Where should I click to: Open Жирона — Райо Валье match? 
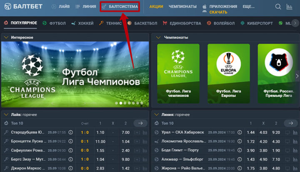point(183,168)
